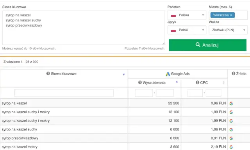The image size is (250, 150).
Task: Click the help icon beside Słowo kluczowe header
Action: pyautogui.click(x=48, y=73)
